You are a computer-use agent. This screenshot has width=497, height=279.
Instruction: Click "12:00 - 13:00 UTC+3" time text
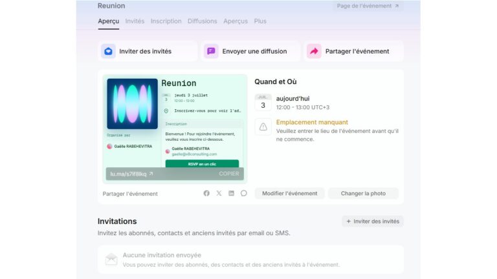(x=303, y=108)
